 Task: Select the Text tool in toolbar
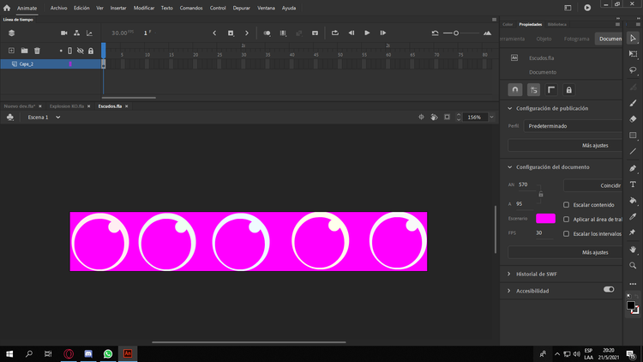tap(633, 184)
